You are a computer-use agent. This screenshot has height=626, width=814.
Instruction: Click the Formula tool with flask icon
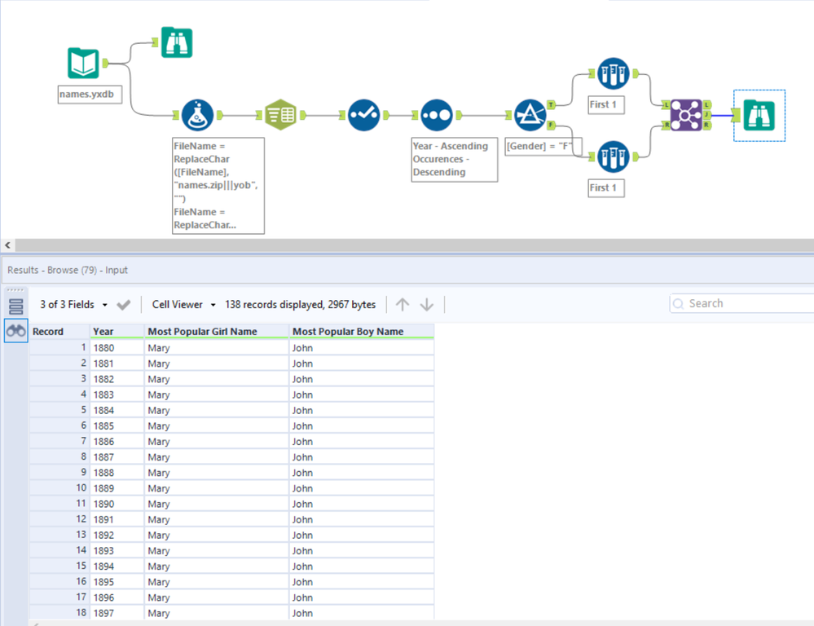tap(198, 115)
